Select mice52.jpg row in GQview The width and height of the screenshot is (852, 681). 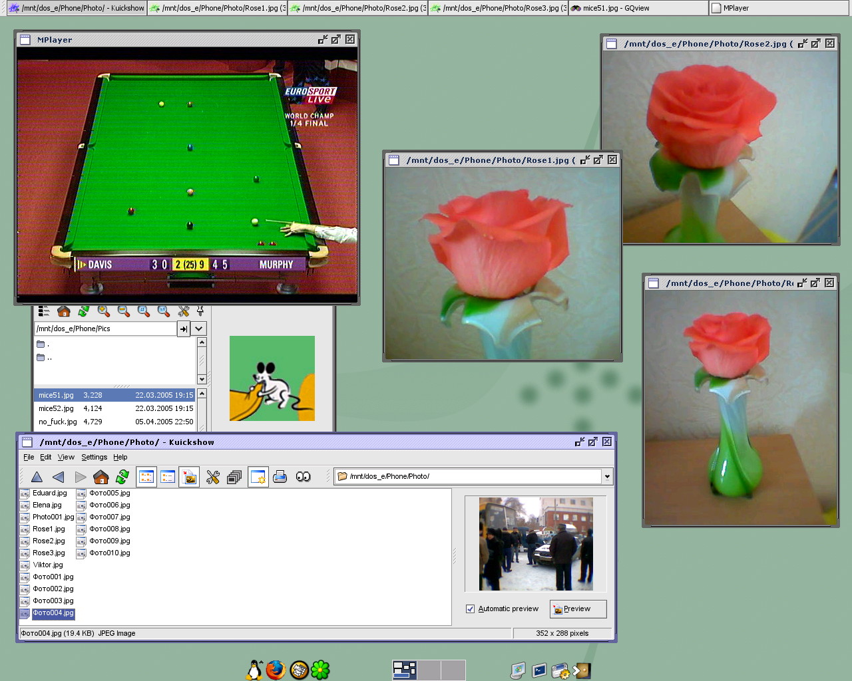pyautogui.click(x=114, y=408)
